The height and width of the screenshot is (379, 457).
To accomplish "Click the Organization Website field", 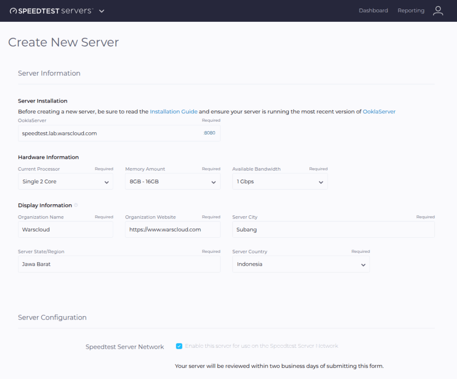I will pyautogui.click(x=173, y=229).
